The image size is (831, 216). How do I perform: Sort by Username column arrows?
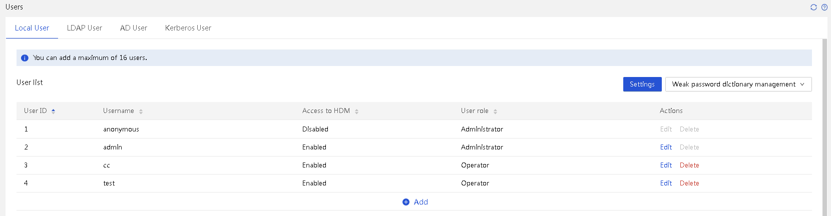141,111
